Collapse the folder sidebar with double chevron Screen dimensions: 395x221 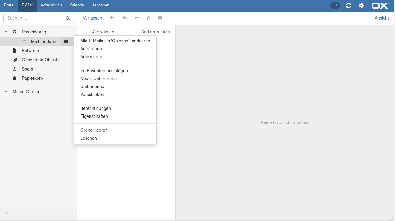7,213
